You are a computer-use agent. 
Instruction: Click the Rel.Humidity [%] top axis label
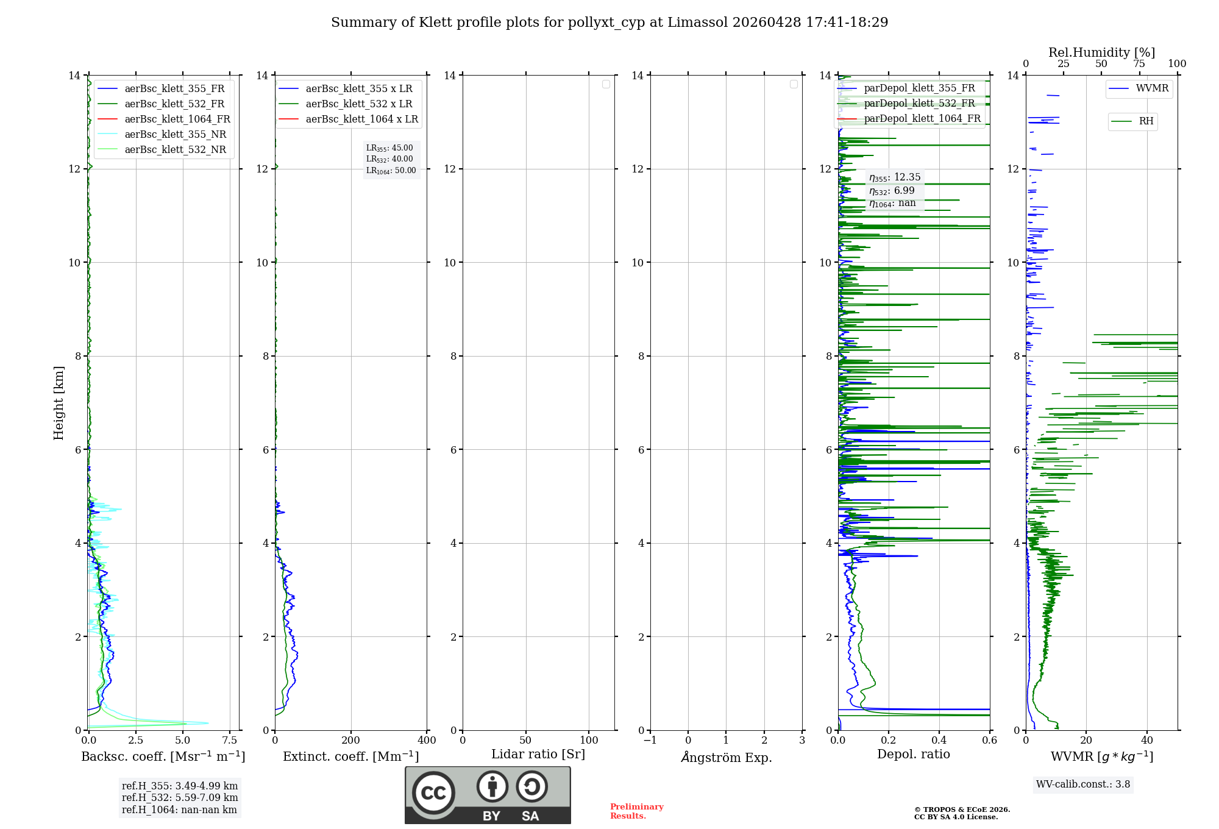click(1101, 52)
